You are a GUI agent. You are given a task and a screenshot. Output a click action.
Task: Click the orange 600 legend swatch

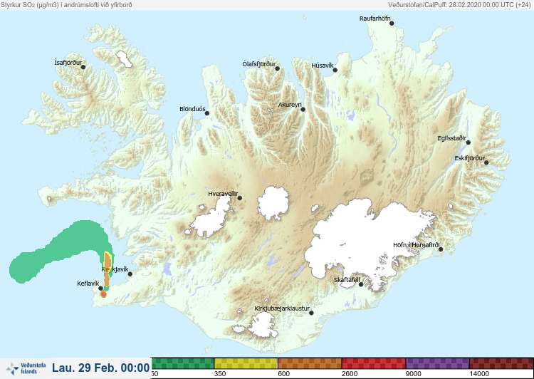[310, 363]
